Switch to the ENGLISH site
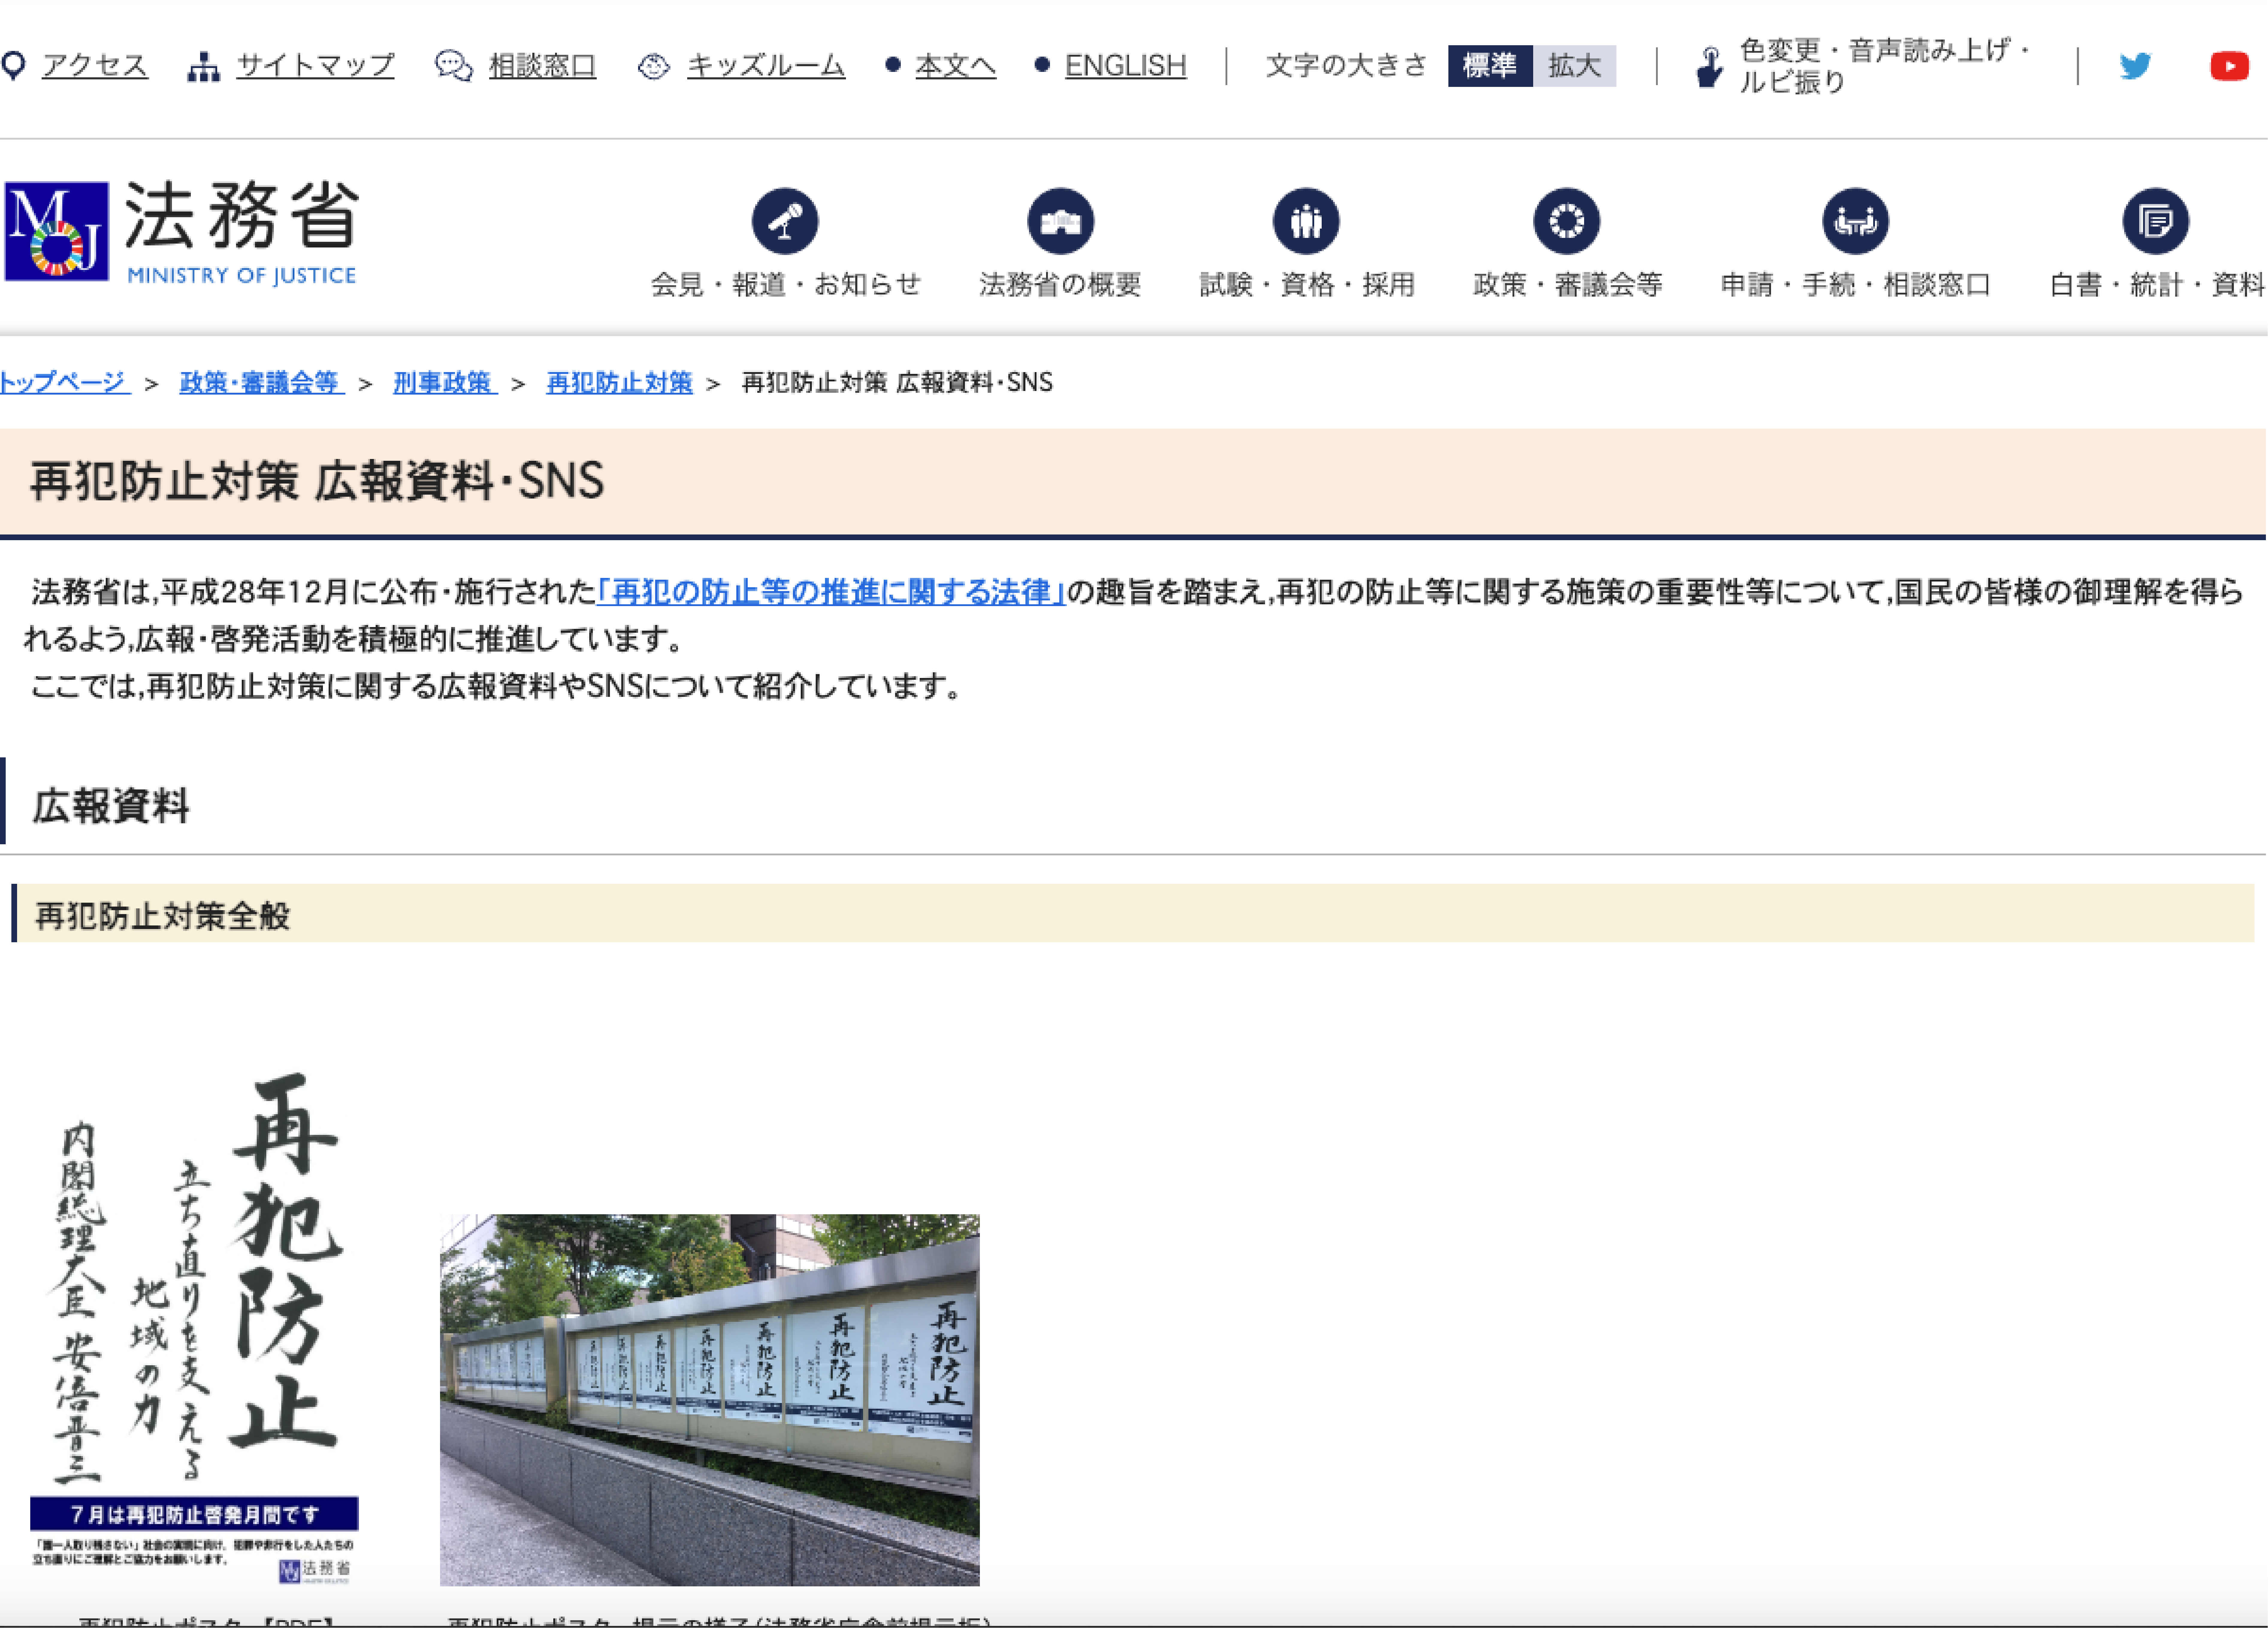This screenshot has height=1628, width=2268. point(1126,66)
